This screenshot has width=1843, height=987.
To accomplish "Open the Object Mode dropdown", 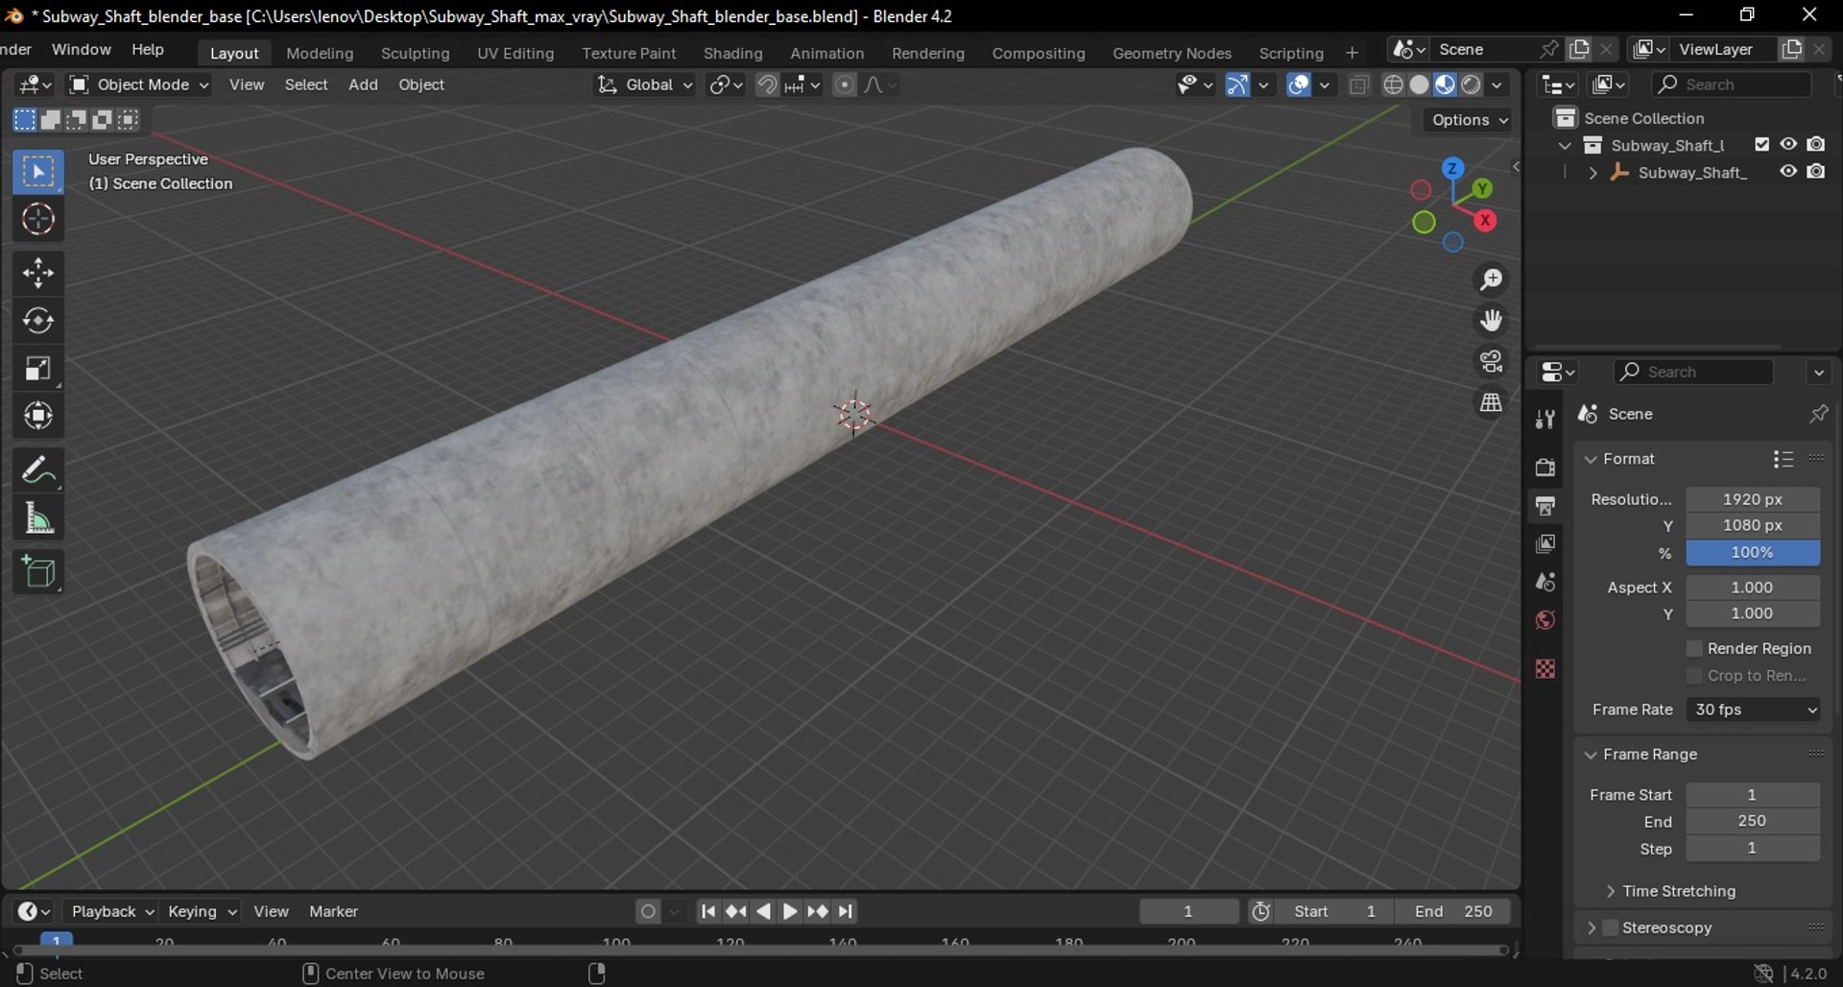I will click(139, 84).
